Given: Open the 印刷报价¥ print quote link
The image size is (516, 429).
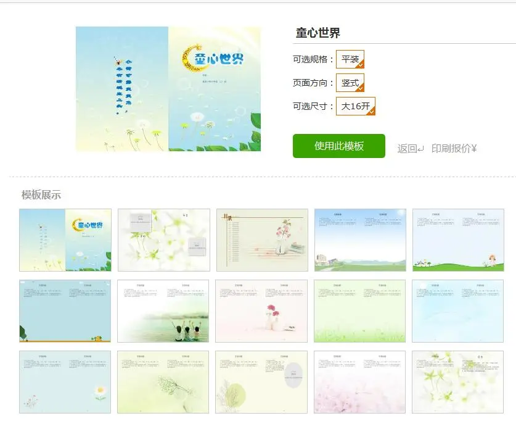Looking at the screenshot, I should pos(454,149).
